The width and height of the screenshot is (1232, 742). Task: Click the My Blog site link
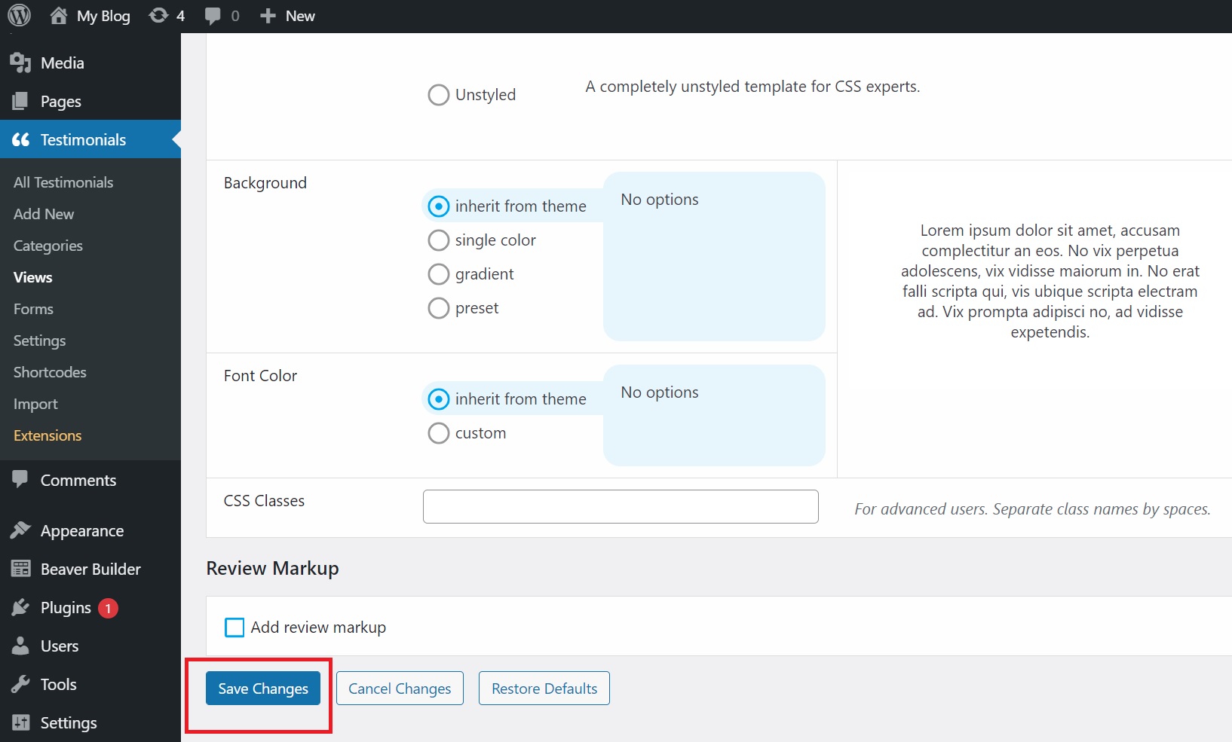pos(103,16)
